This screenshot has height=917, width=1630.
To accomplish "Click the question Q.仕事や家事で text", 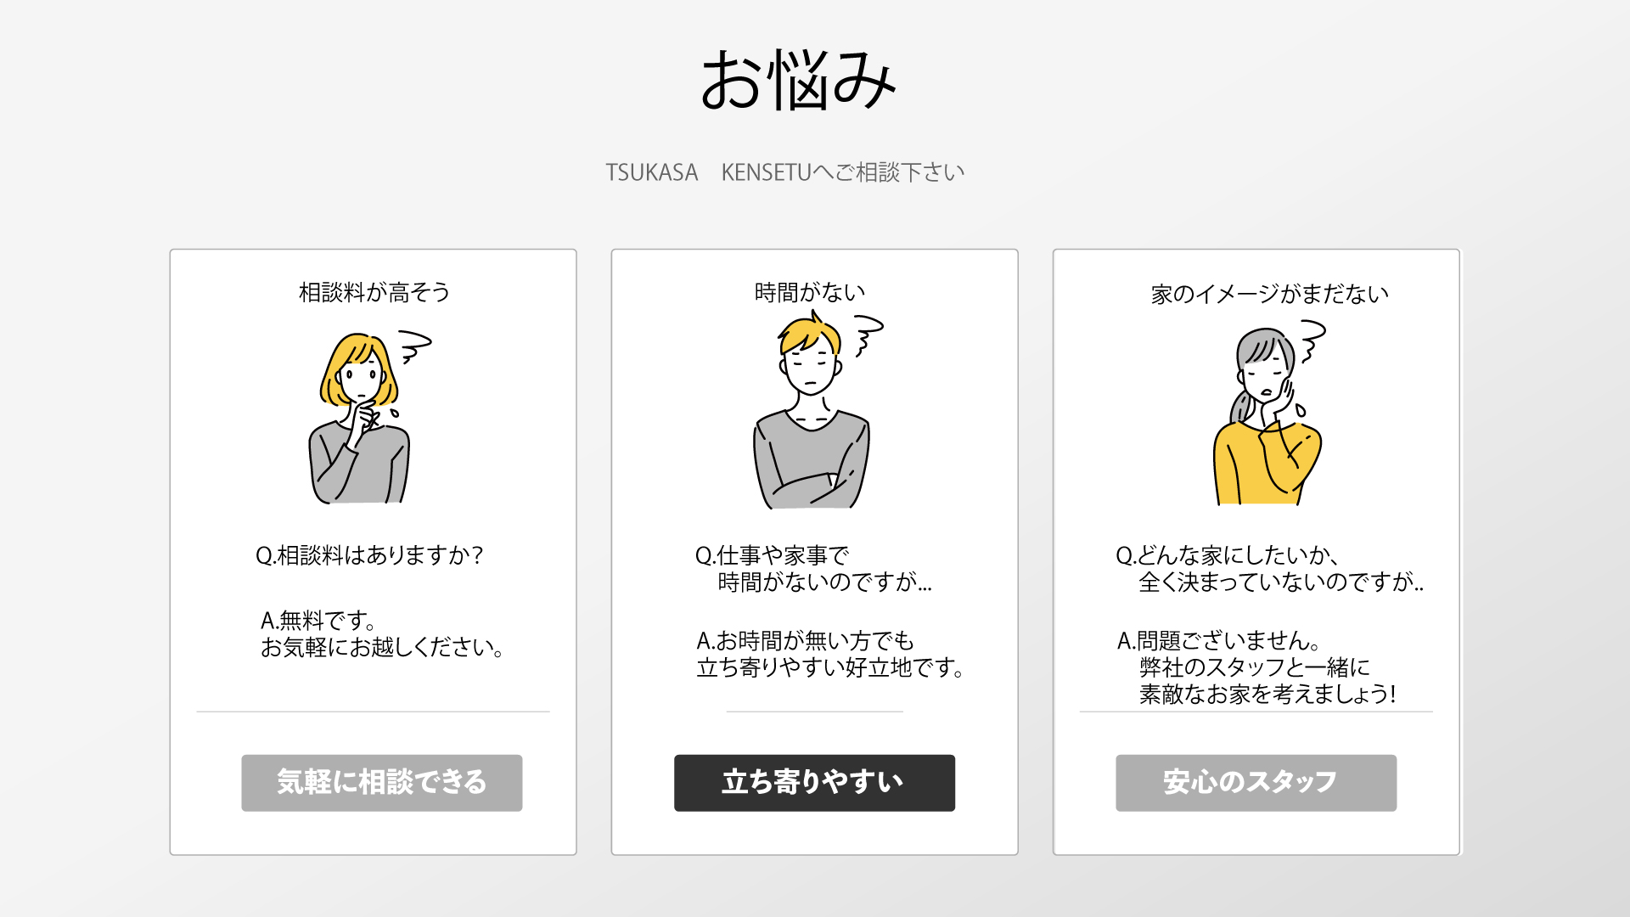I will tap(772, 556).
